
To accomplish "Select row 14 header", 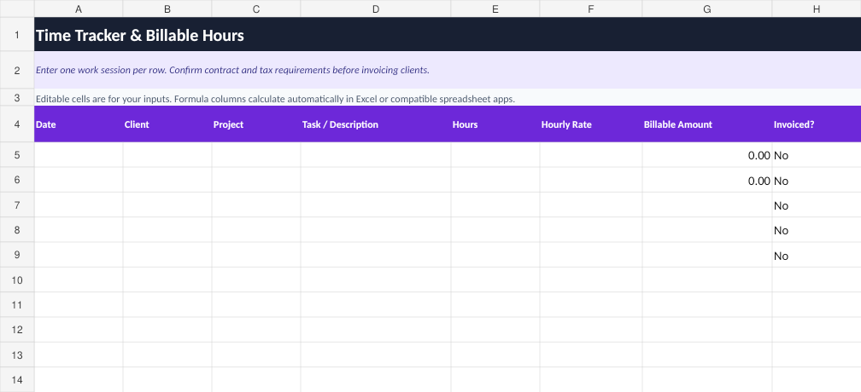I will [17, 380].
